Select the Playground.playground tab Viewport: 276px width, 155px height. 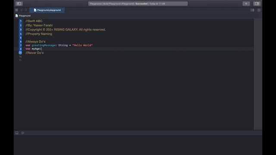47,10
